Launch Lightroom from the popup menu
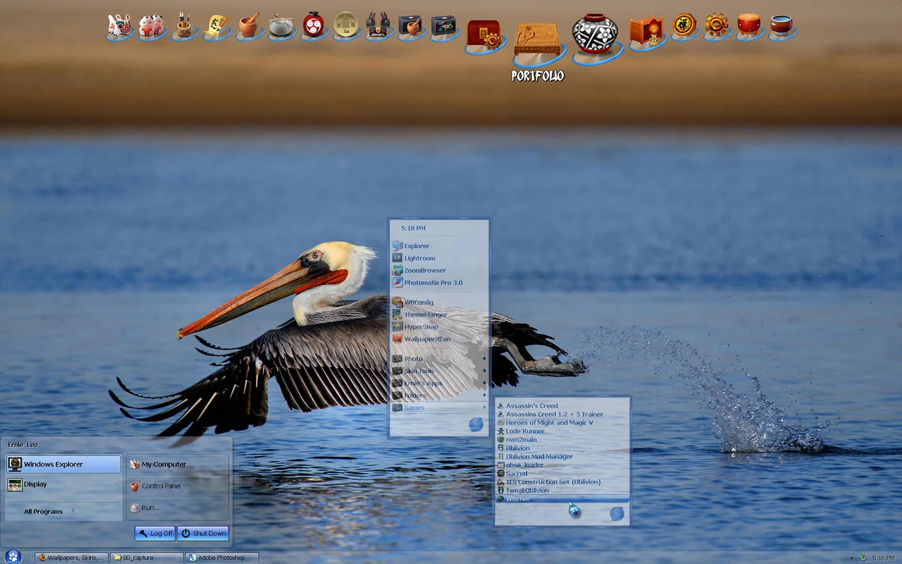The image size is (902, 564). (419, 258)
